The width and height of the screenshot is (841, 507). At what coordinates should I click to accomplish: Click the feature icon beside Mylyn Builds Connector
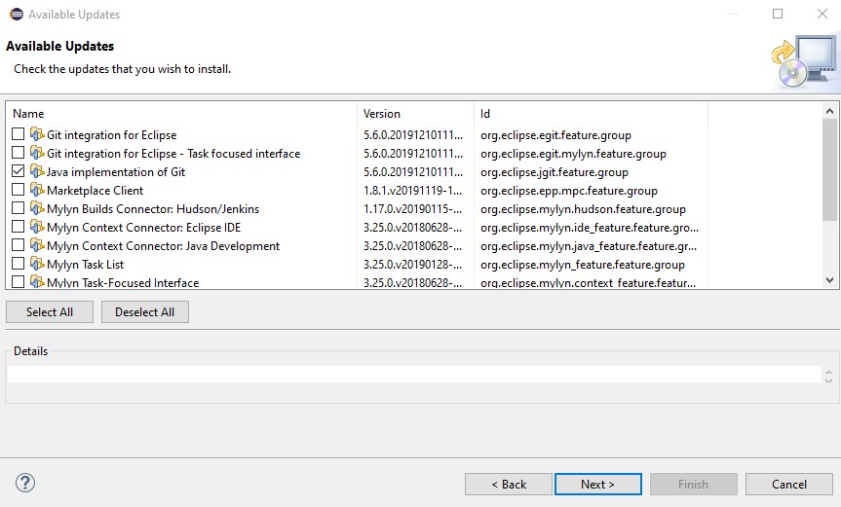pos(37,208)
